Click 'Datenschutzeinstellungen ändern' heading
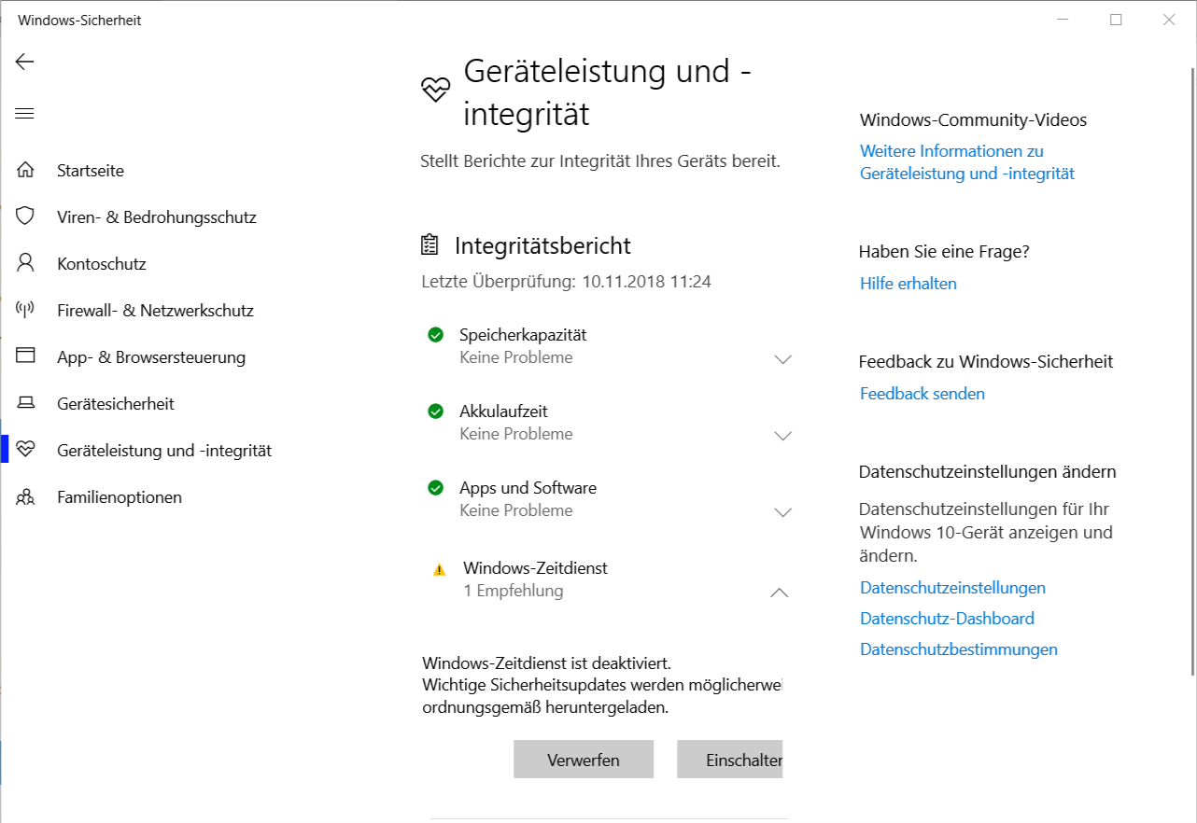1197x823 pixels. (988, 472)
